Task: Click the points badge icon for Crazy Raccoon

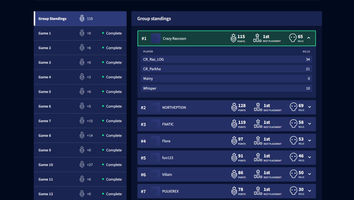Action: 233,38
